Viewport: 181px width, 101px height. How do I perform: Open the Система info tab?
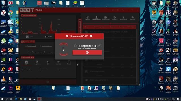[87, 18]
